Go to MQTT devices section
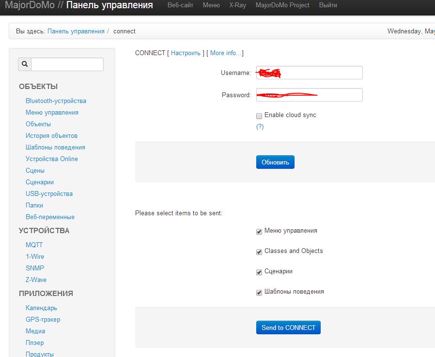 click(x=34, y=245)
